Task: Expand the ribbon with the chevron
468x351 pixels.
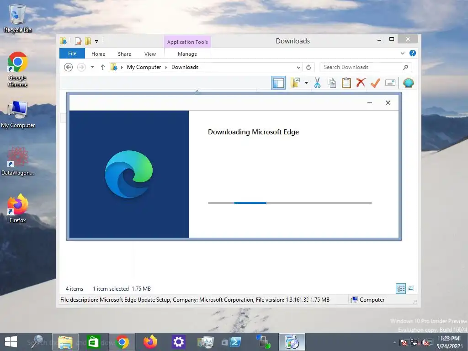Action: [402, 53]
